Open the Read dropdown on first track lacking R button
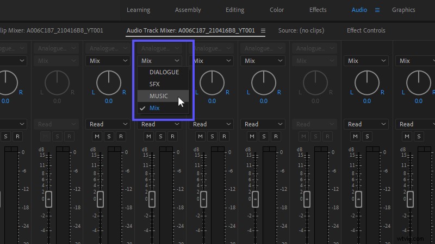 pyautogui.click(x=366, y=124)
